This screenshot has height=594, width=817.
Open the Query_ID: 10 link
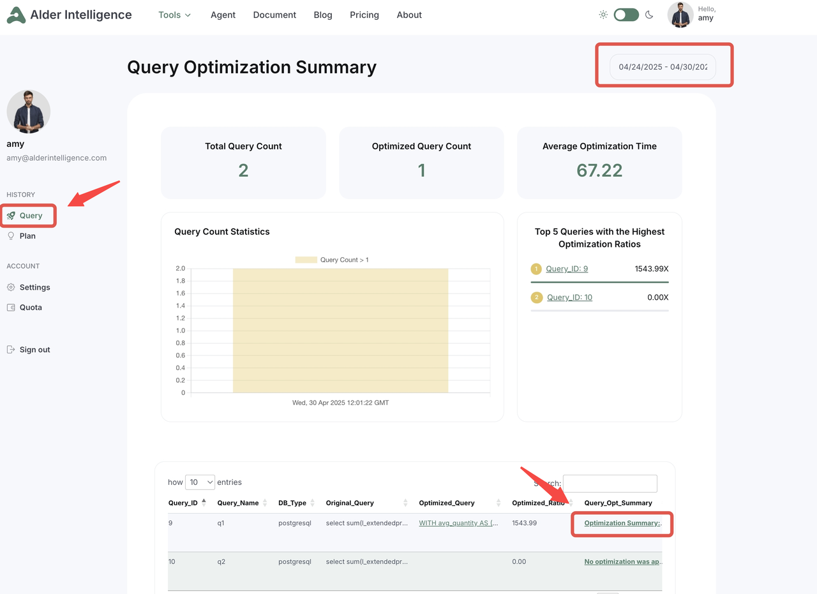click(x=569, y=297)
